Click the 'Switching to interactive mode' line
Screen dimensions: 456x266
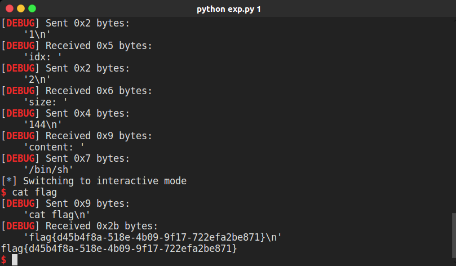(94, 181)
